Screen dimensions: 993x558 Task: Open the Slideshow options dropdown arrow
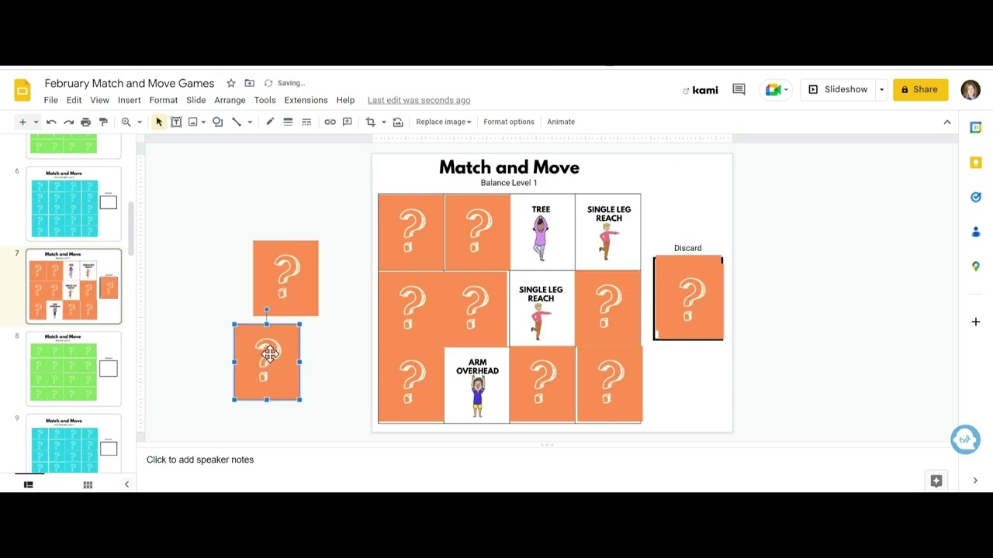point(881,90)
